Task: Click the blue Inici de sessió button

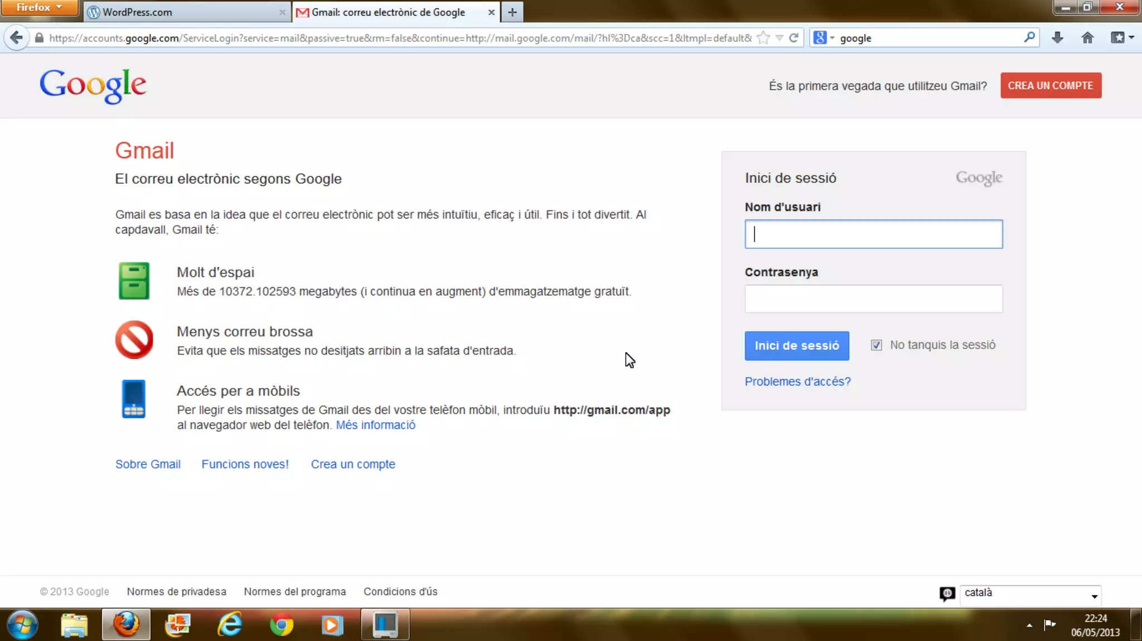Action: point(797,345)
